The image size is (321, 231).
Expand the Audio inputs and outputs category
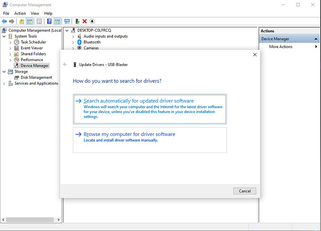tap(73, 37)
